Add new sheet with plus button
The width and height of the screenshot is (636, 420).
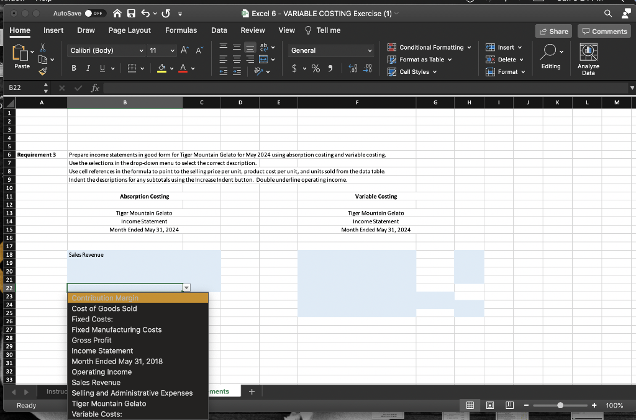pos(252,391)
